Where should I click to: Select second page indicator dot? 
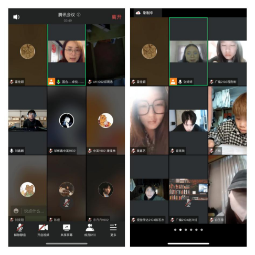pyautogui.click(x=180, y=230)
